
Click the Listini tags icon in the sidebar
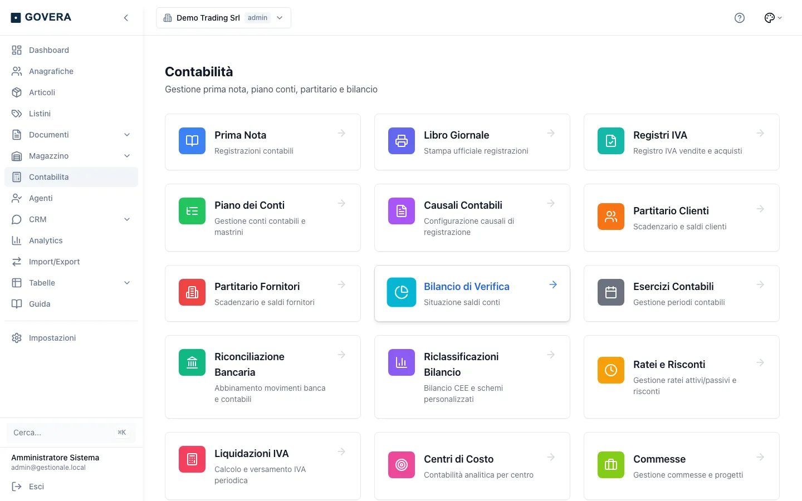(x=17, y=114)
